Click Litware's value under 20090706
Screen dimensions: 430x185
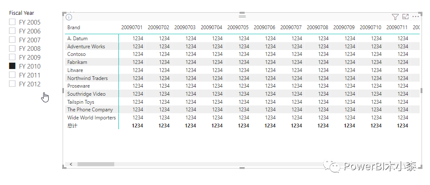click(270, 70)
